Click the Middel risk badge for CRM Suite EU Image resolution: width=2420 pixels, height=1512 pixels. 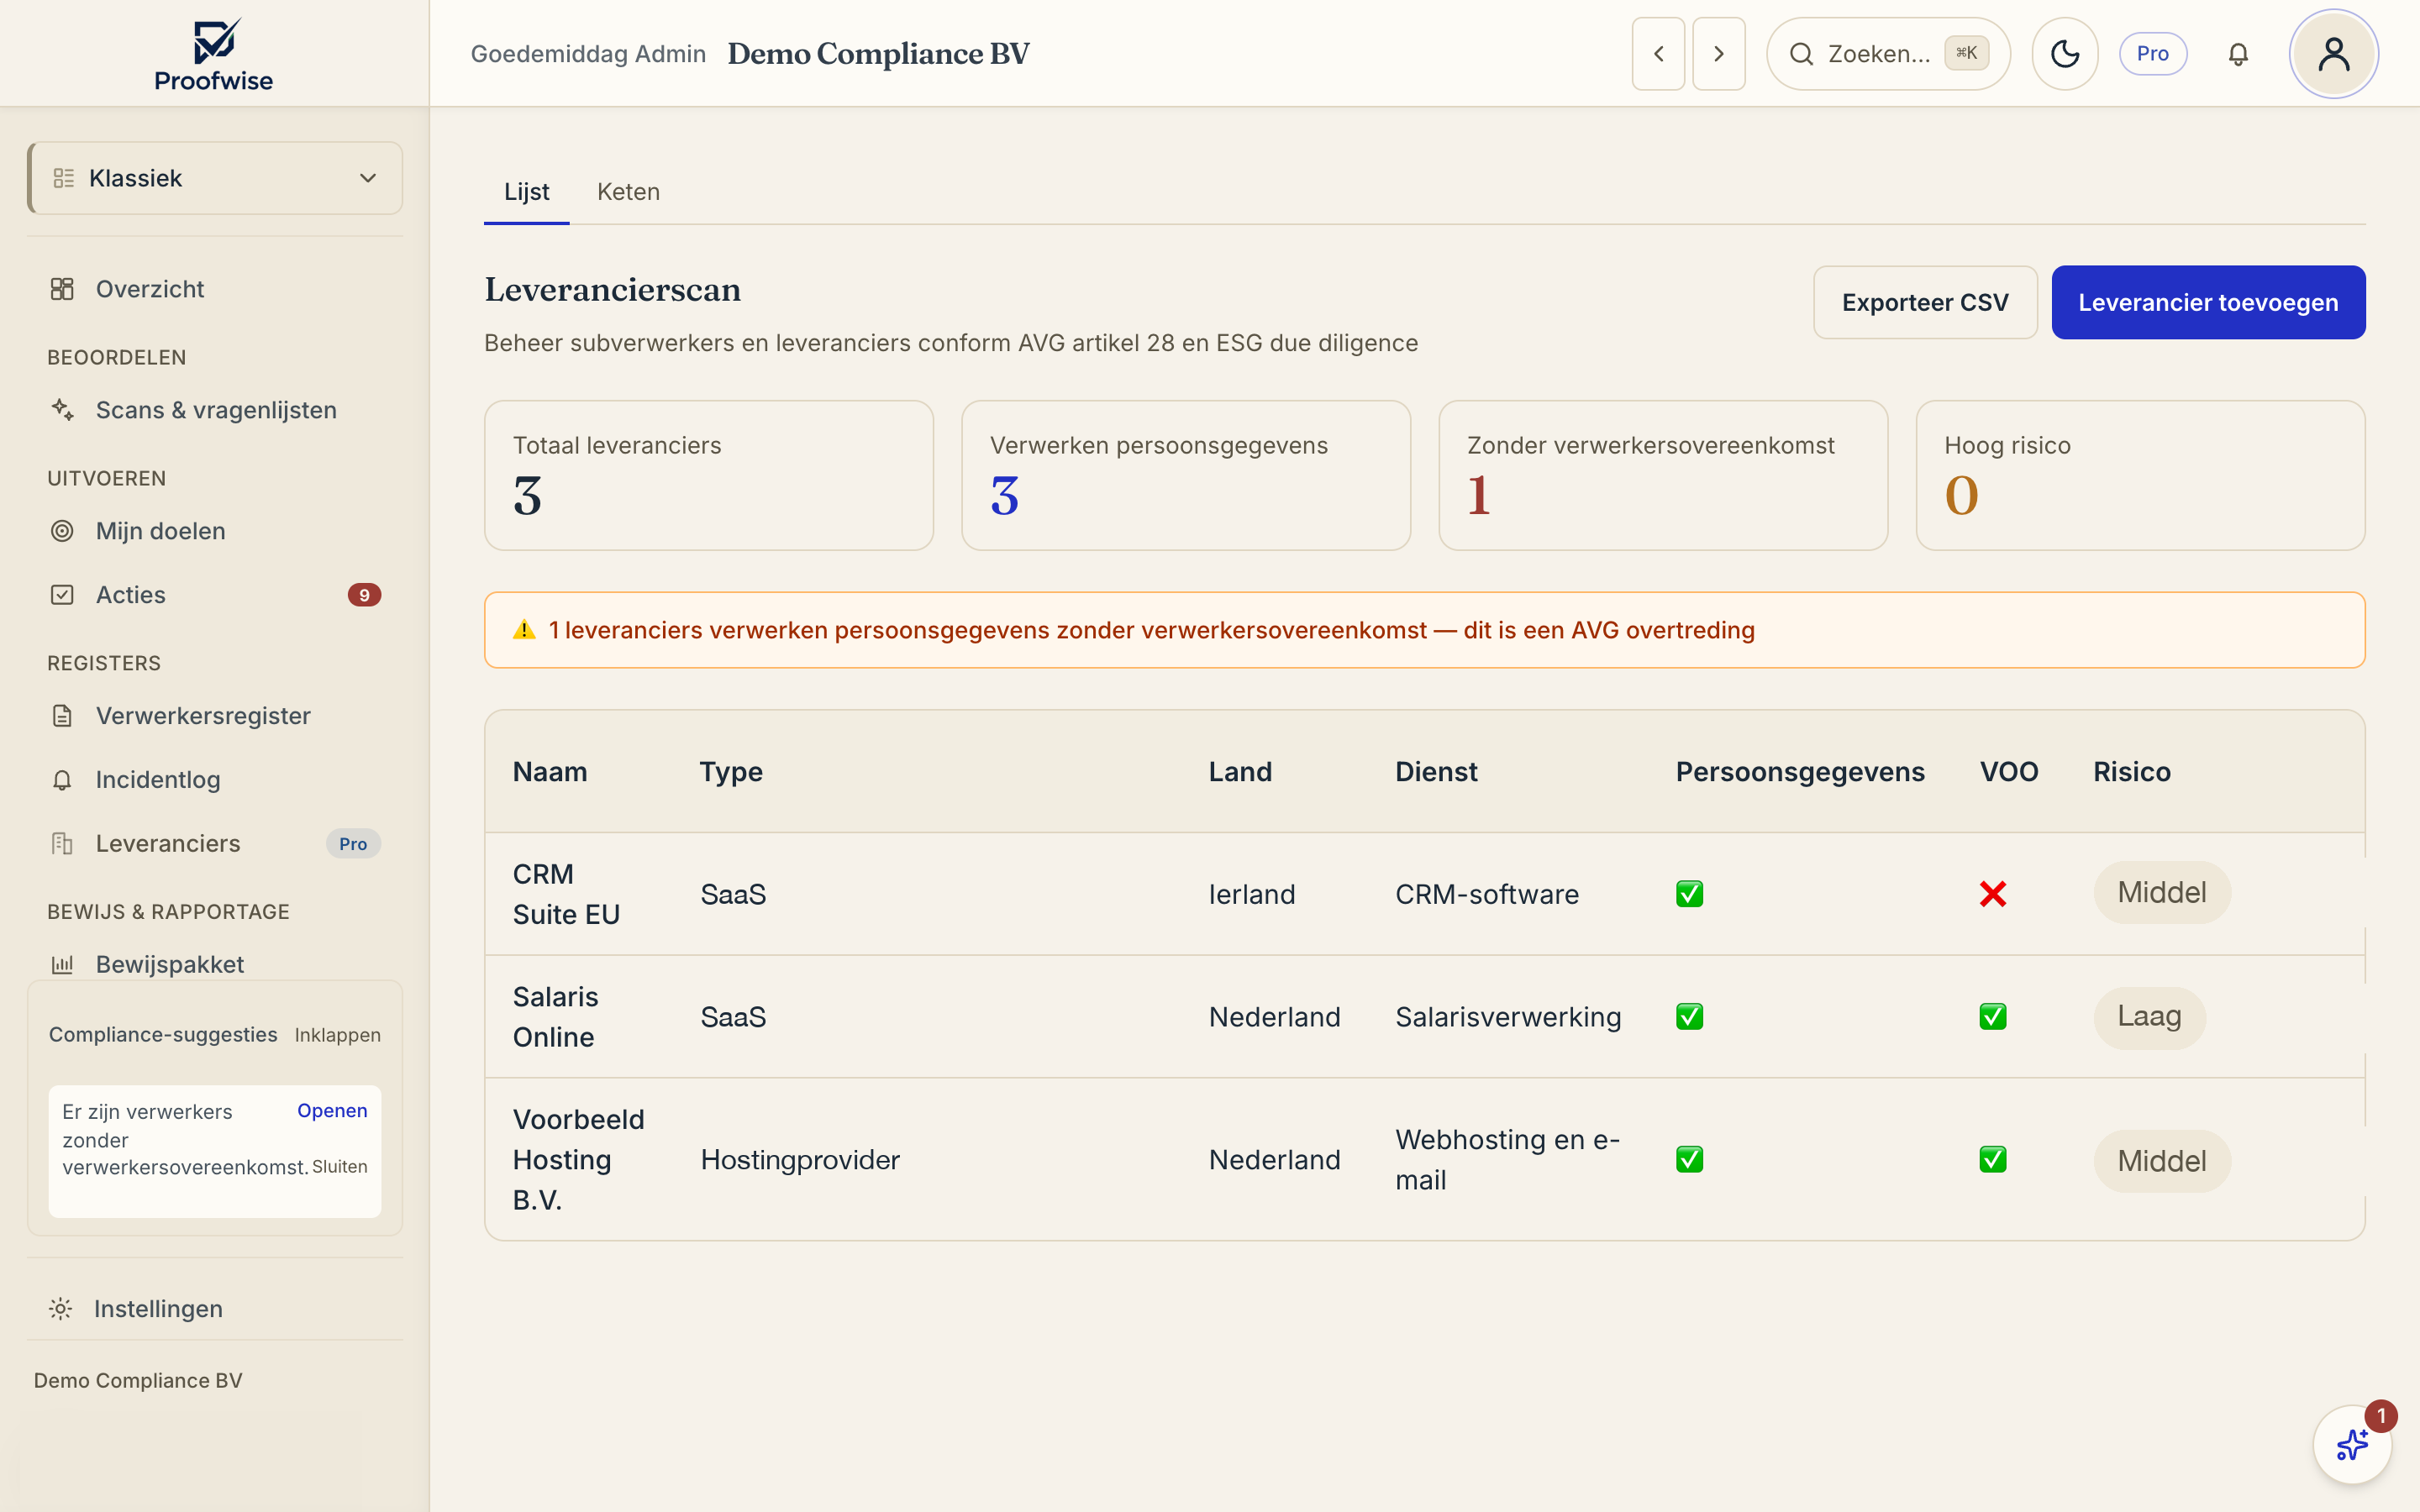click(2162, 893)
